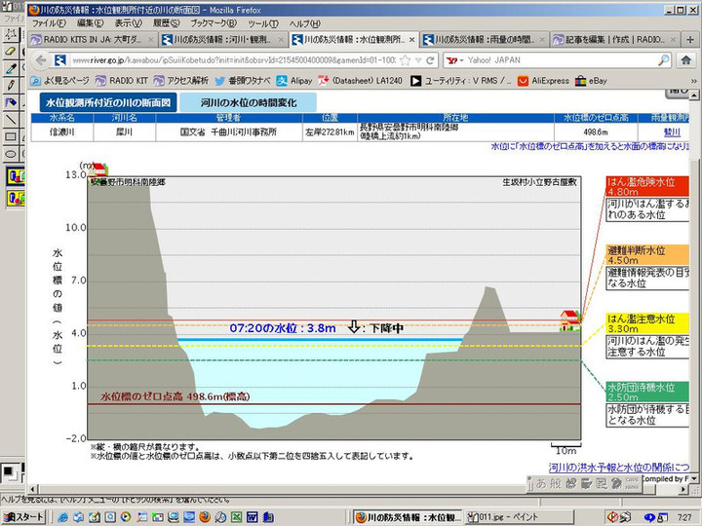Select the eraser tool in Paint
This screenshot has height=526, width=702.
11,51
